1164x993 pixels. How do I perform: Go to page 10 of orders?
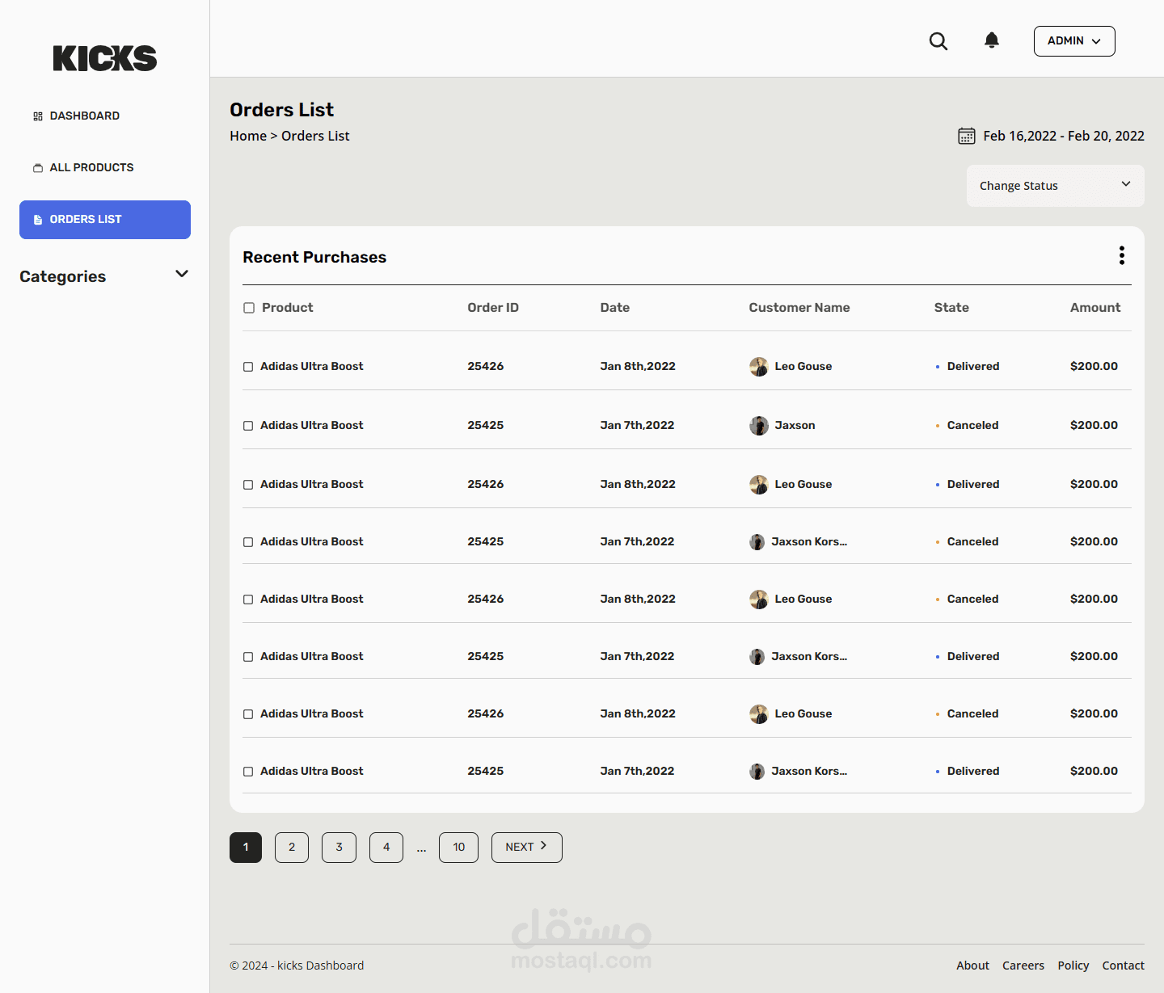click(x=458, y=847)
